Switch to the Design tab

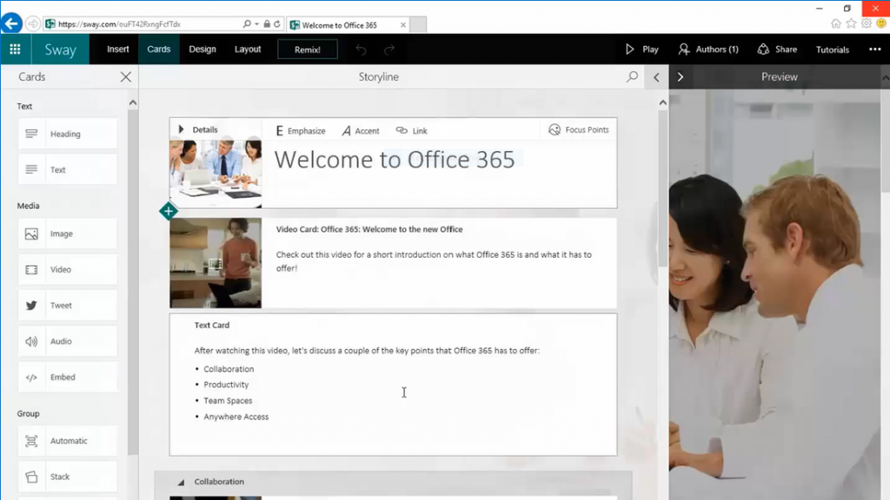(x=202, y=49)
